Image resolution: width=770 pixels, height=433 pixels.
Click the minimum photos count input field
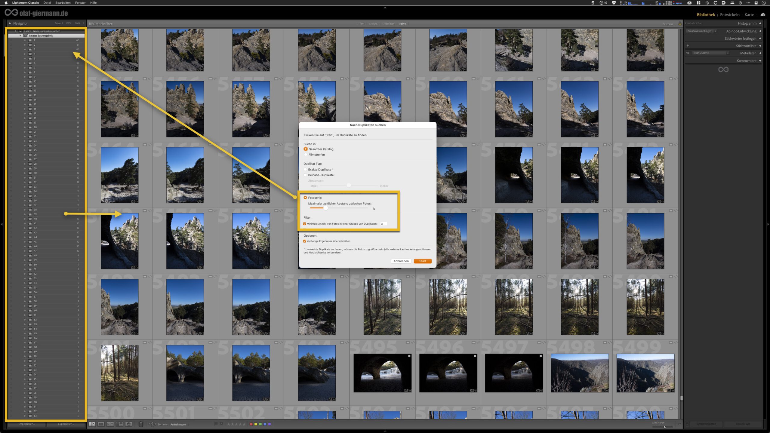(383, 224)
